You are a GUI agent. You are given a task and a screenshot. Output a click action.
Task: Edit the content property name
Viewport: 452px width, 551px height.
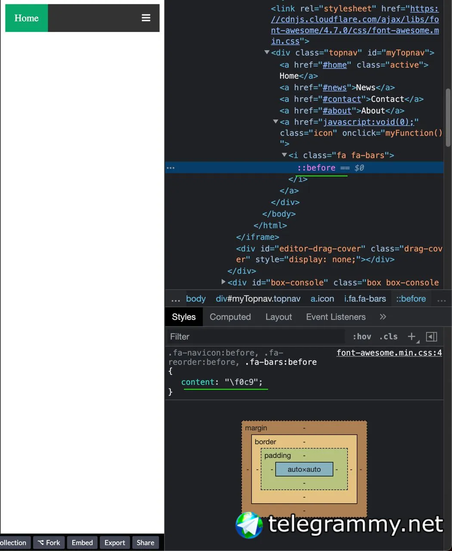(198, 382)
